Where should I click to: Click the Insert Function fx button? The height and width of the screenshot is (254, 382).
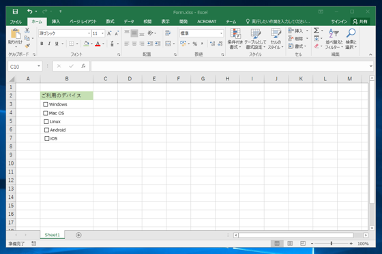coord(83,66)
